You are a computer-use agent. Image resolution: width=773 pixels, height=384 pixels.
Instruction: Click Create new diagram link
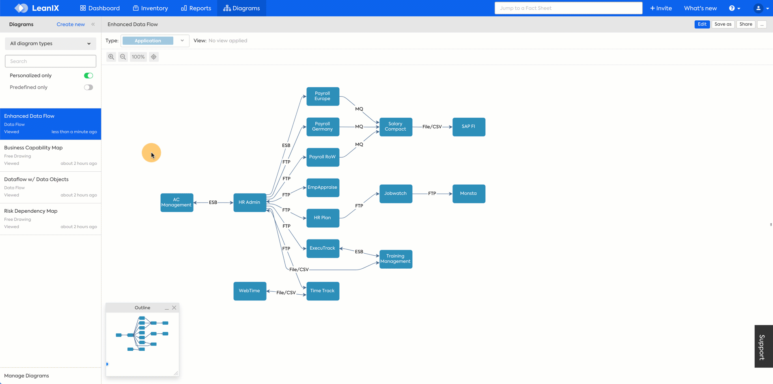[71, 24]
